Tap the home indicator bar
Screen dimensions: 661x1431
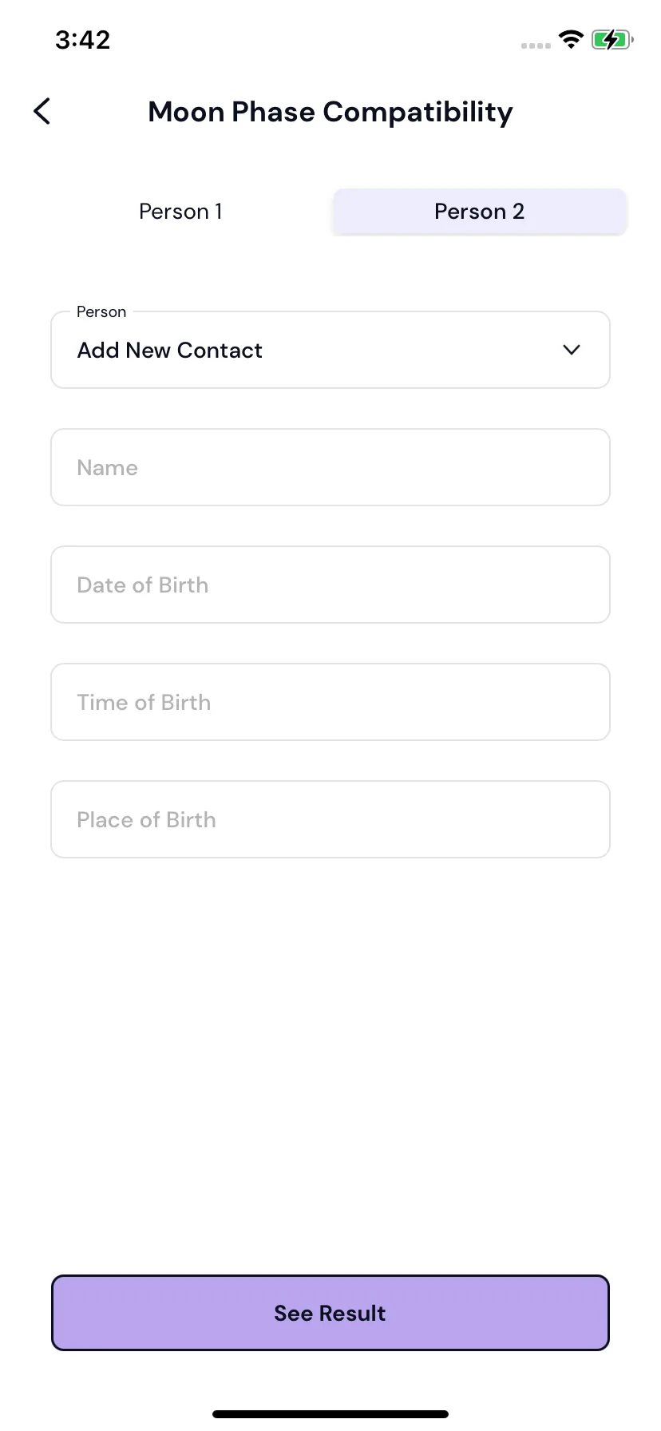click(330, 1413)
